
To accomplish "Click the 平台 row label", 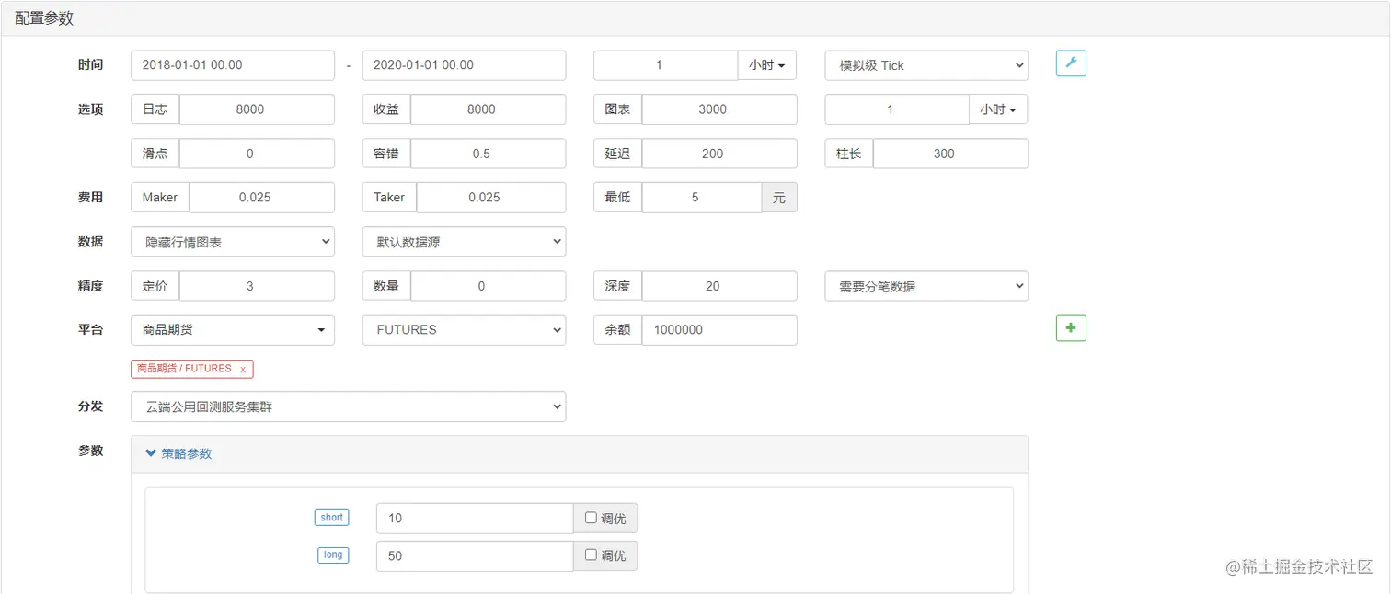I will point(90,329).
